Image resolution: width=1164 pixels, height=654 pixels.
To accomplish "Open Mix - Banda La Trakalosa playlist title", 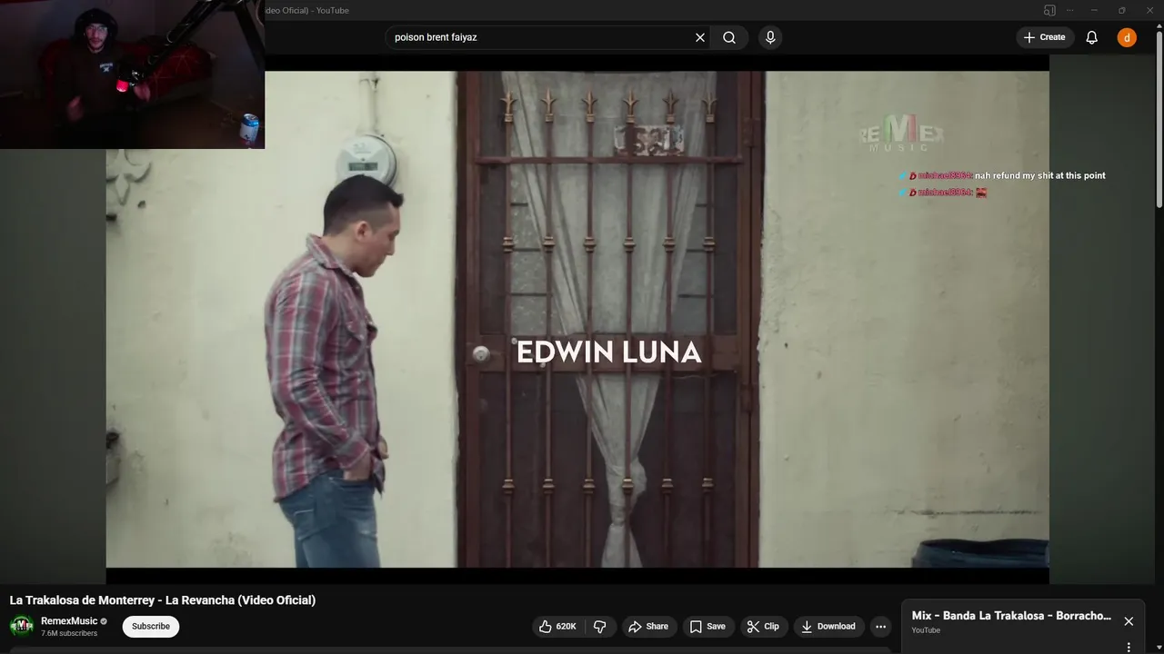I will [1011, 616].
